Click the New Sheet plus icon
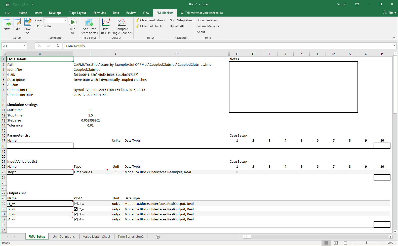 click(x=158, y=237)
